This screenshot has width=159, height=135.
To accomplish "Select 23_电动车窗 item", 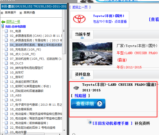I will 18,132.
